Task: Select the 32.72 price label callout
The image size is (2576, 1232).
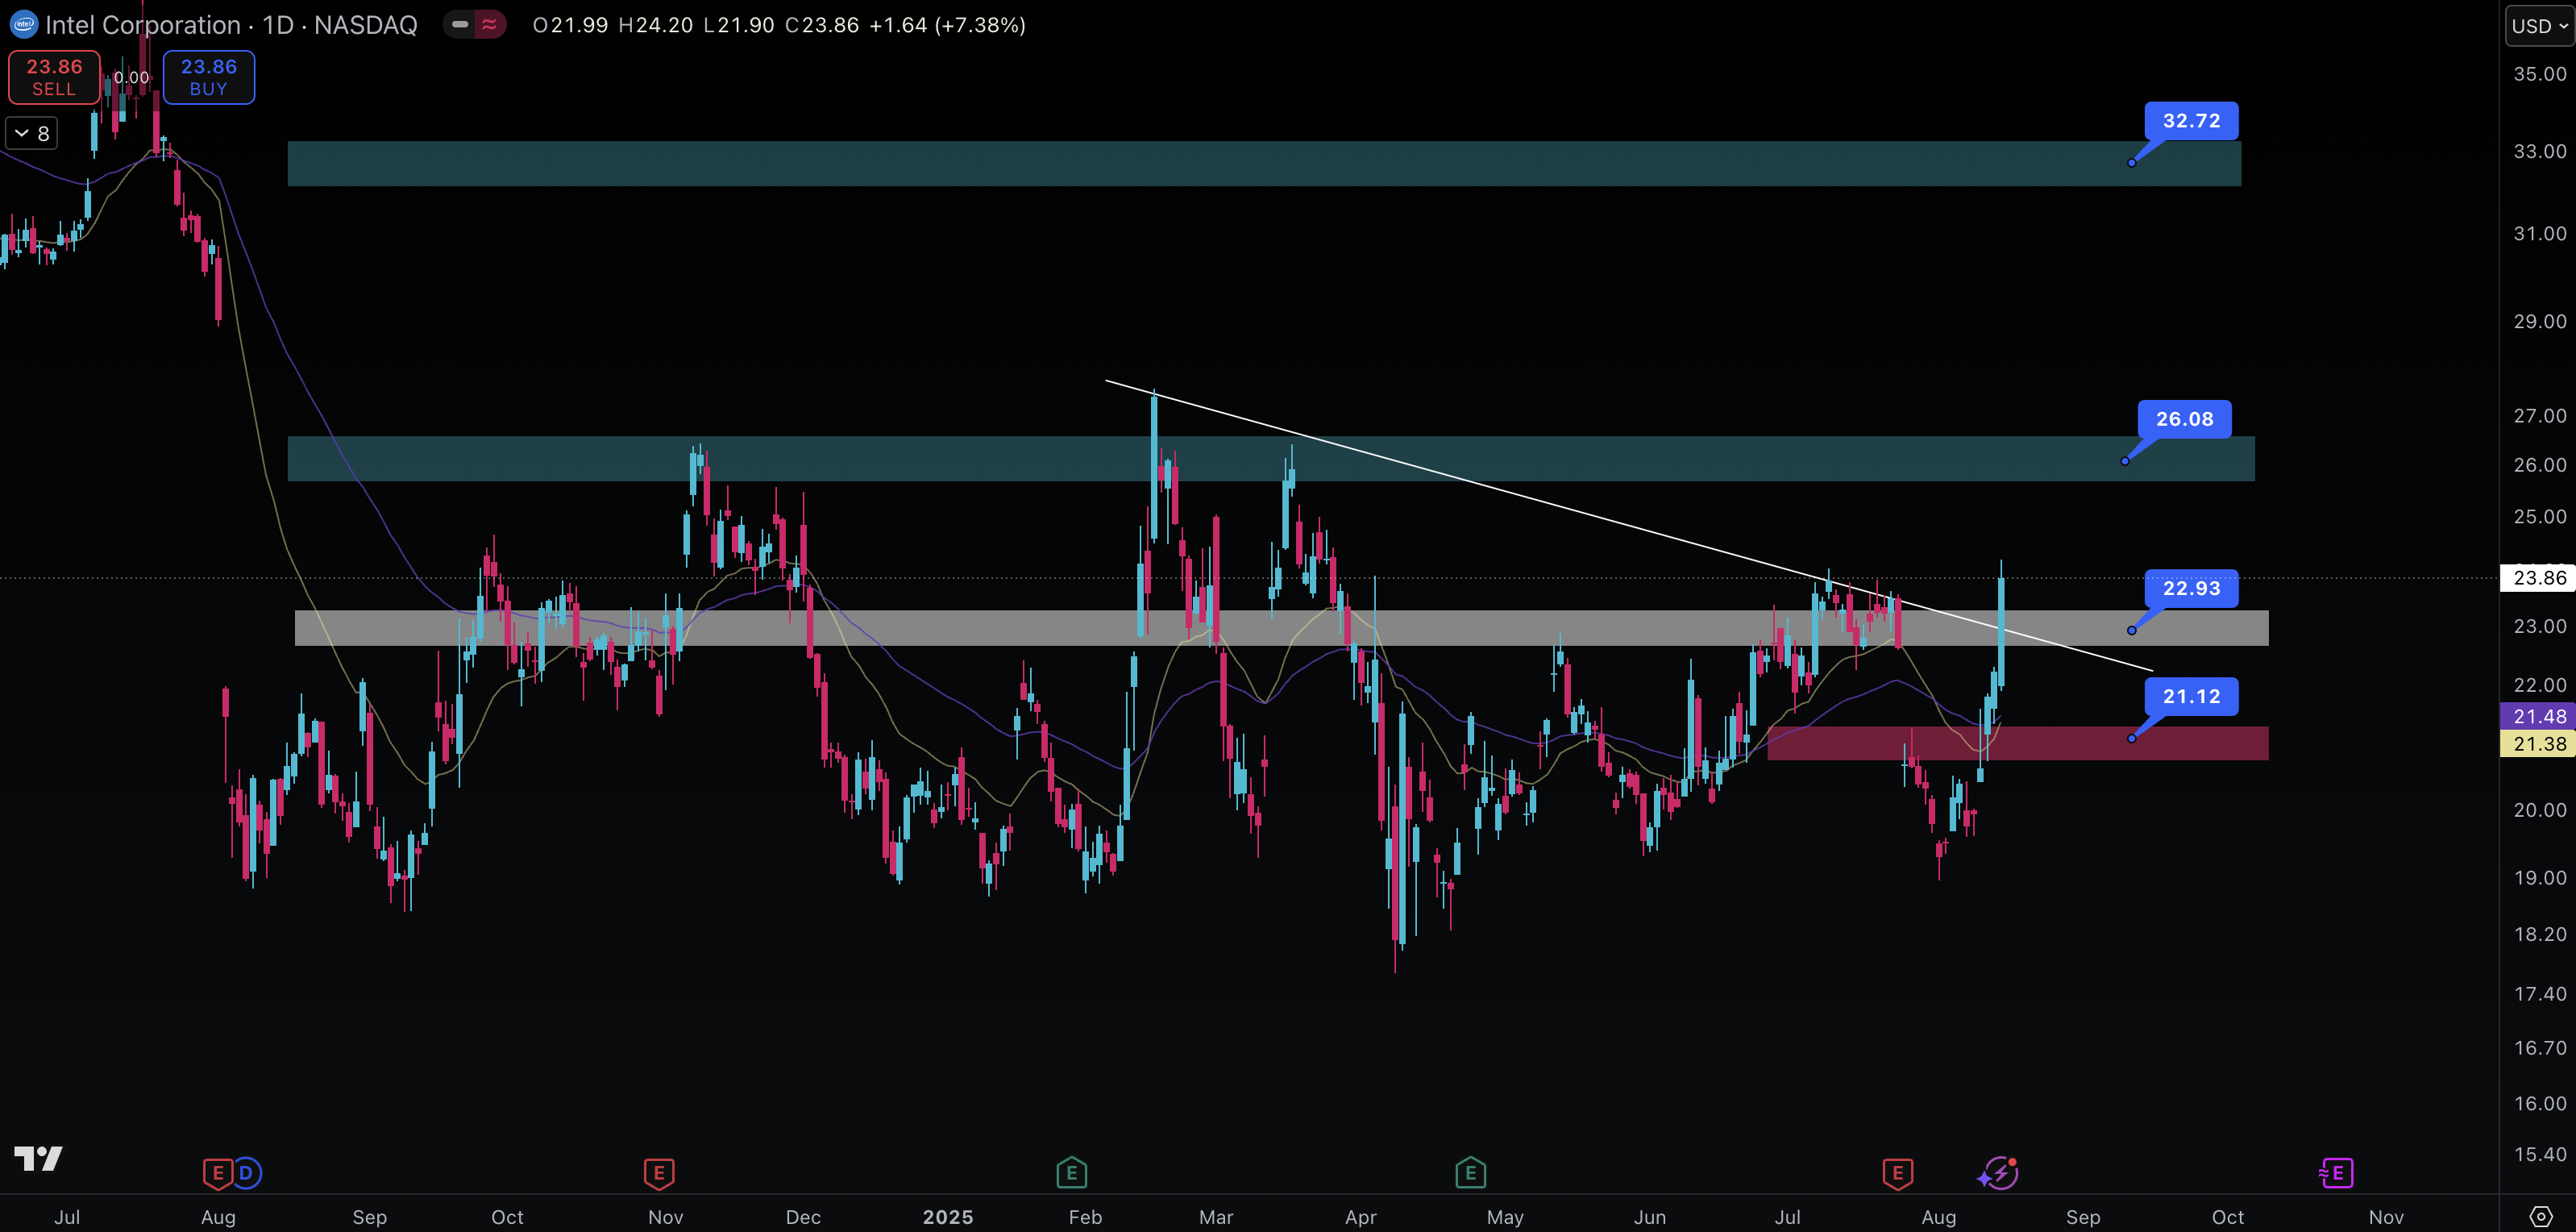Action: 2191,121
